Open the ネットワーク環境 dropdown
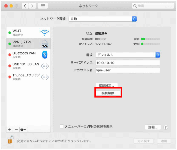177x150 pixels. [x=102, y=19]
